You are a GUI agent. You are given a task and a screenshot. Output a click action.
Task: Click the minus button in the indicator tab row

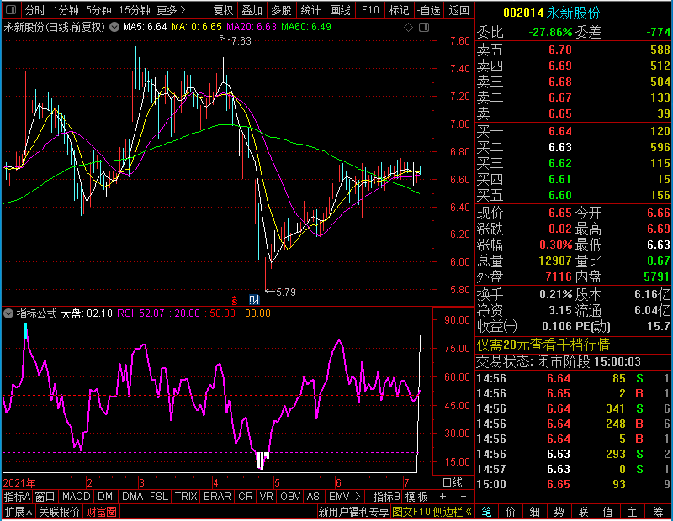coord(464,497)
